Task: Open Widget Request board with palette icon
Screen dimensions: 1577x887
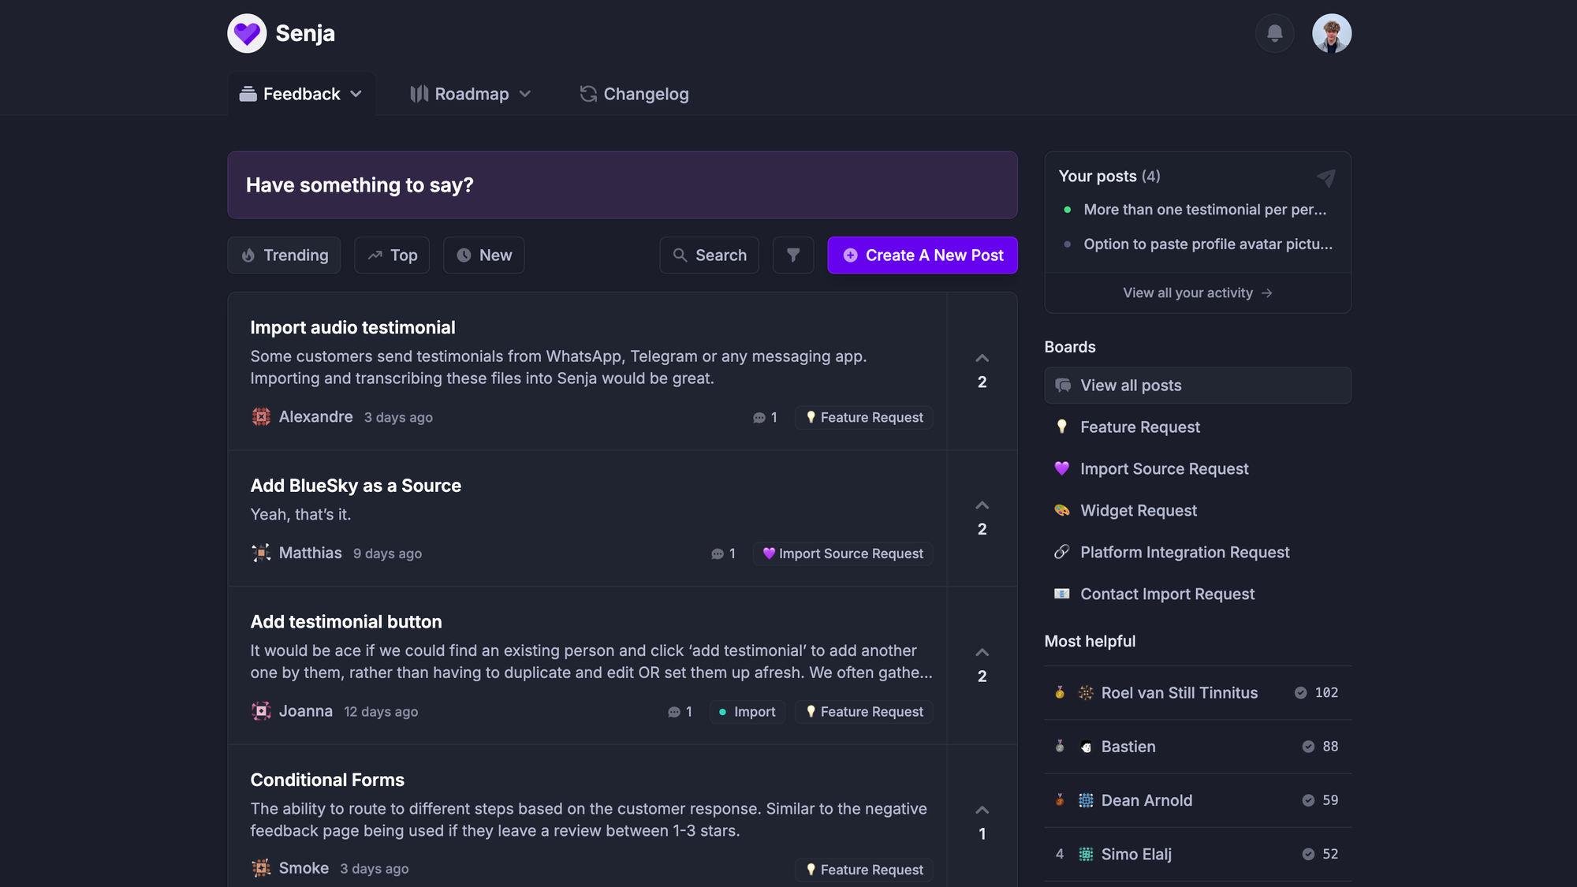Action: [1138, 511]
